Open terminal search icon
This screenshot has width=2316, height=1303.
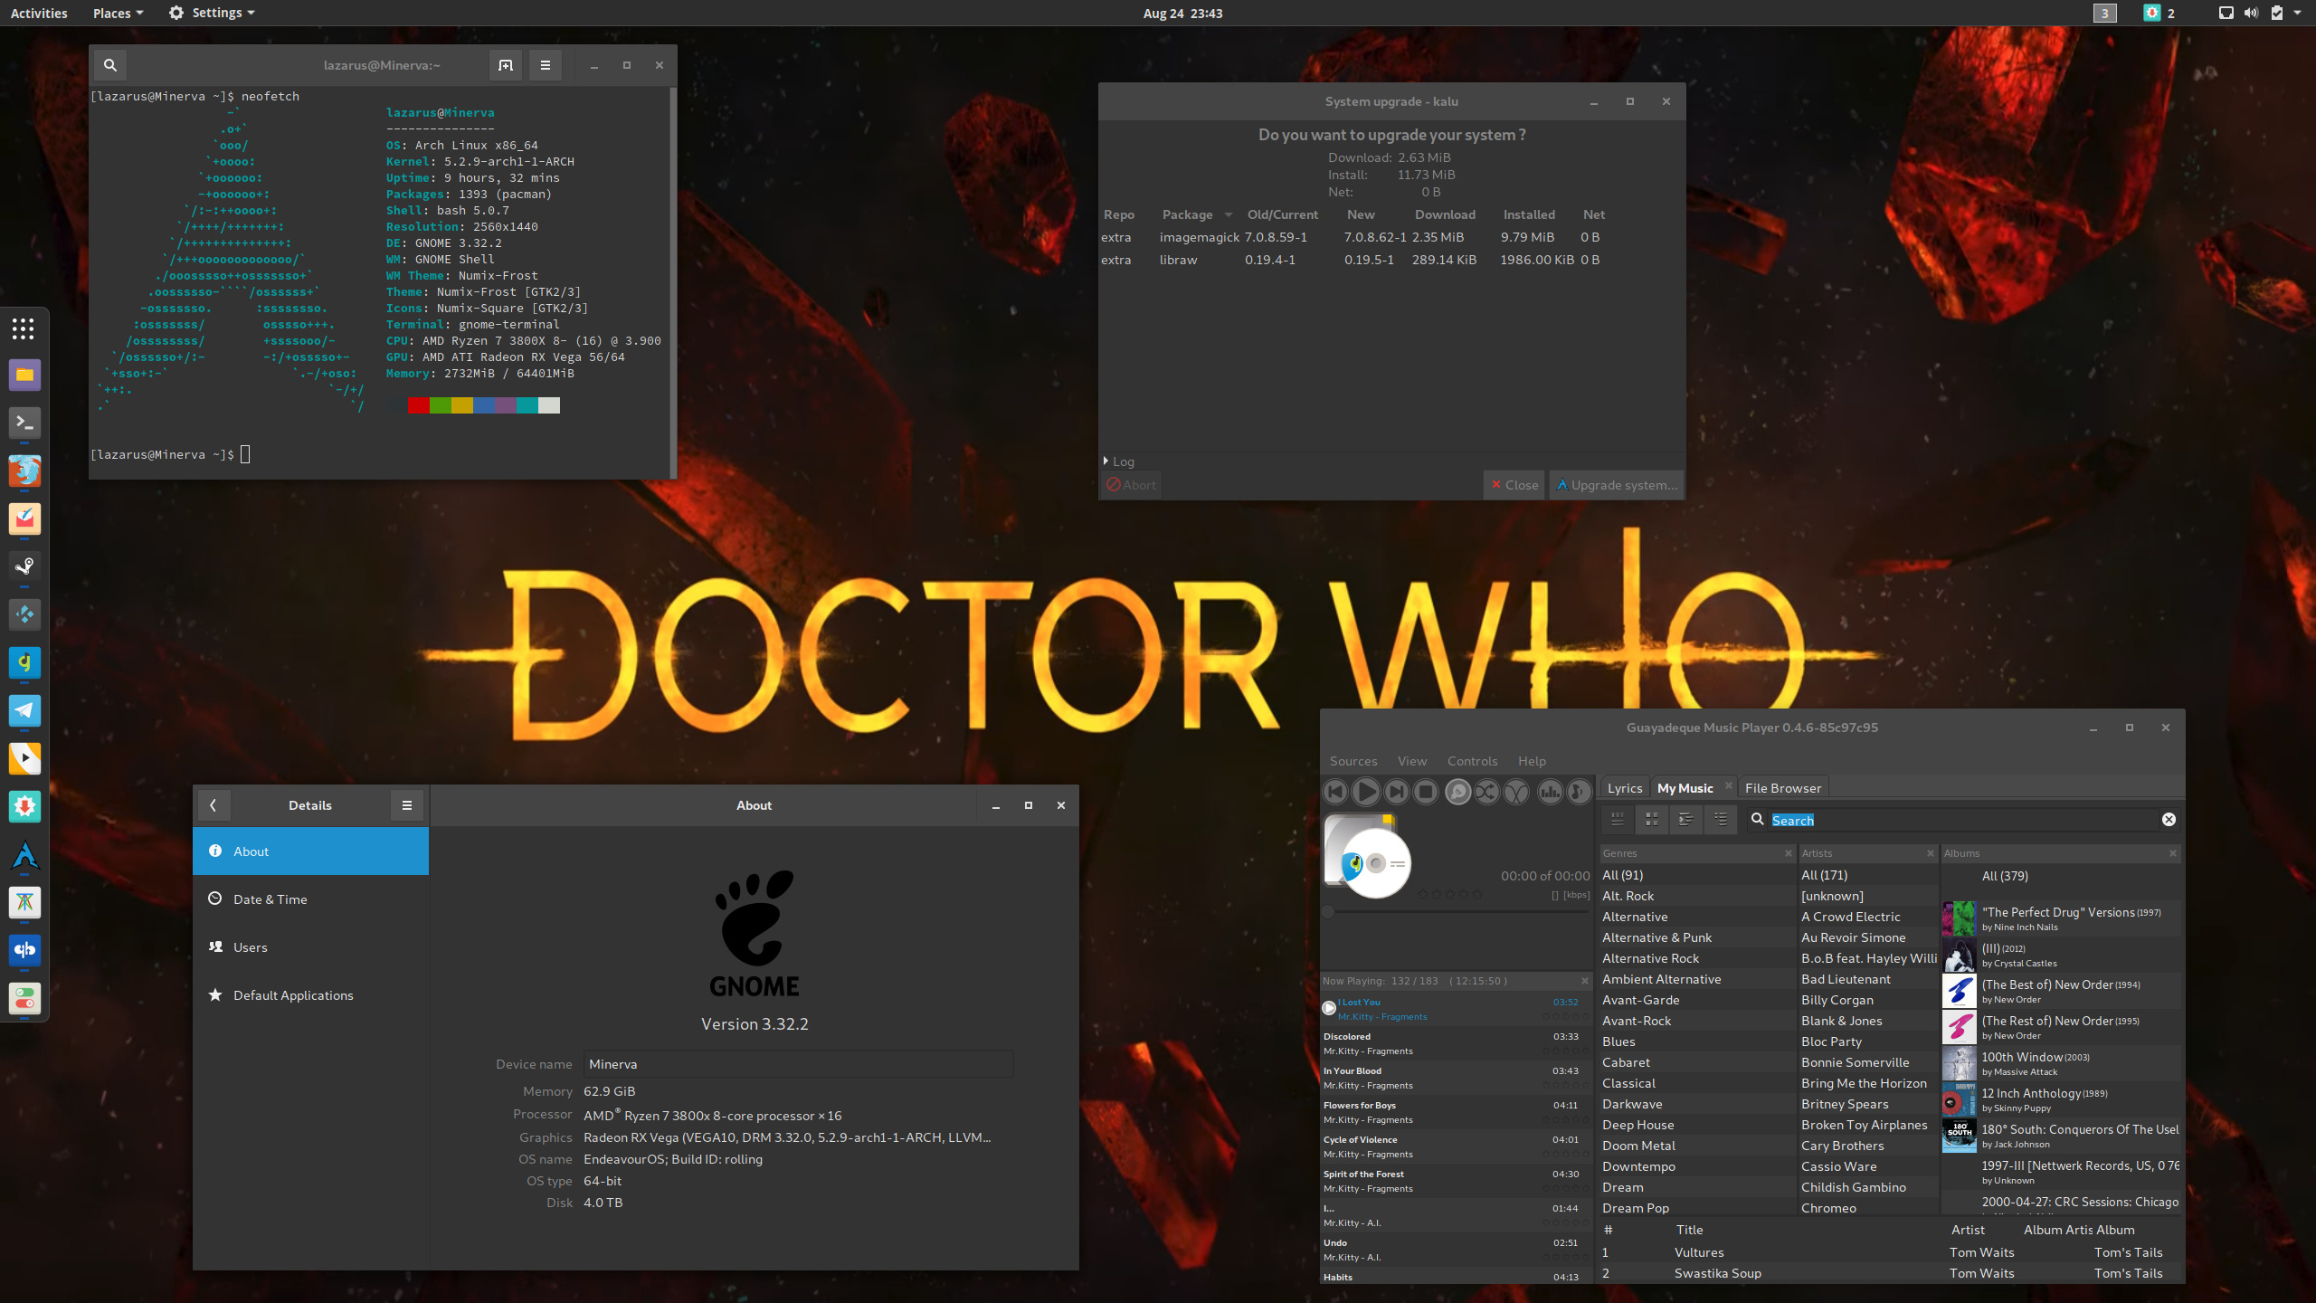[x=110, y=65]
